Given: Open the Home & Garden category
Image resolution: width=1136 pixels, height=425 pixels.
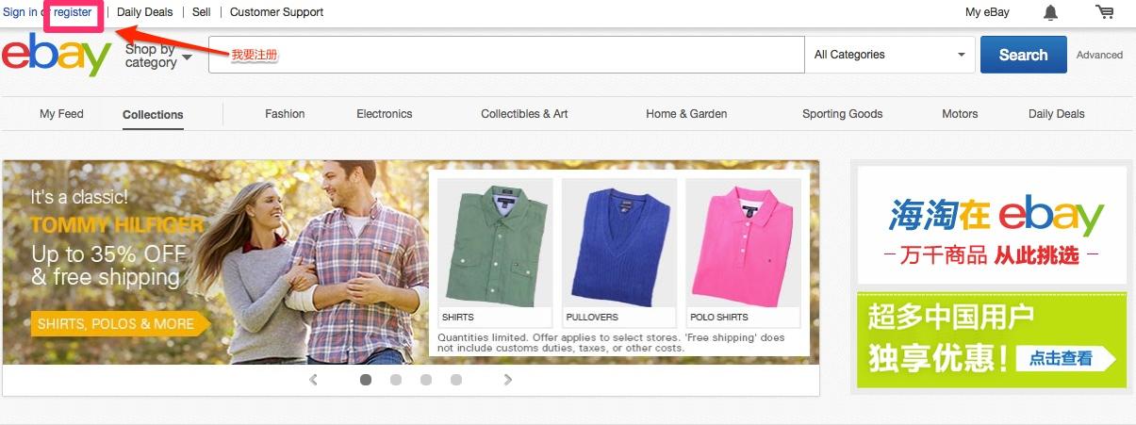Looking at the screenshot, I should click(686, 114).
